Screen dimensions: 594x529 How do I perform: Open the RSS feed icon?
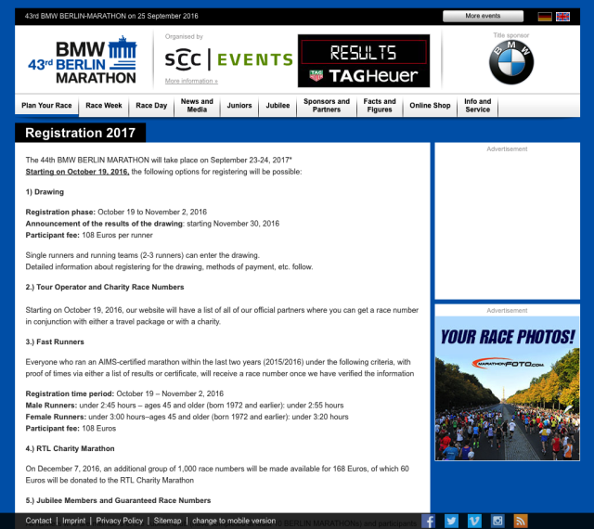(521, 521)
